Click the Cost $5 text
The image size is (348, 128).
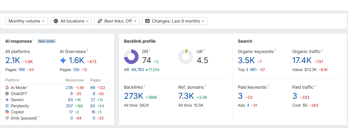pos(300,105)
